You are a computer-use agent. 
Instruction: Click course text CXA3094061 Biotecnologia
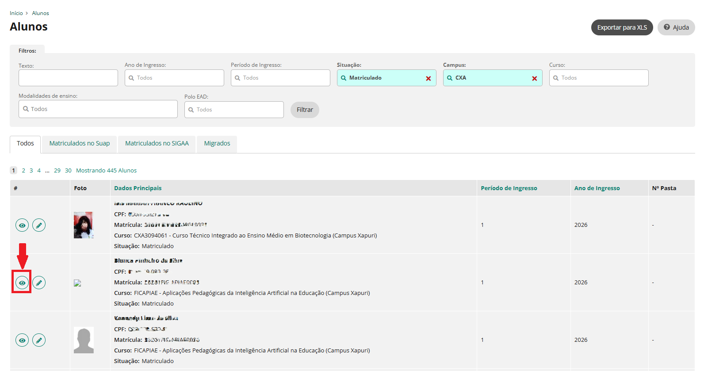pos(255,236)
